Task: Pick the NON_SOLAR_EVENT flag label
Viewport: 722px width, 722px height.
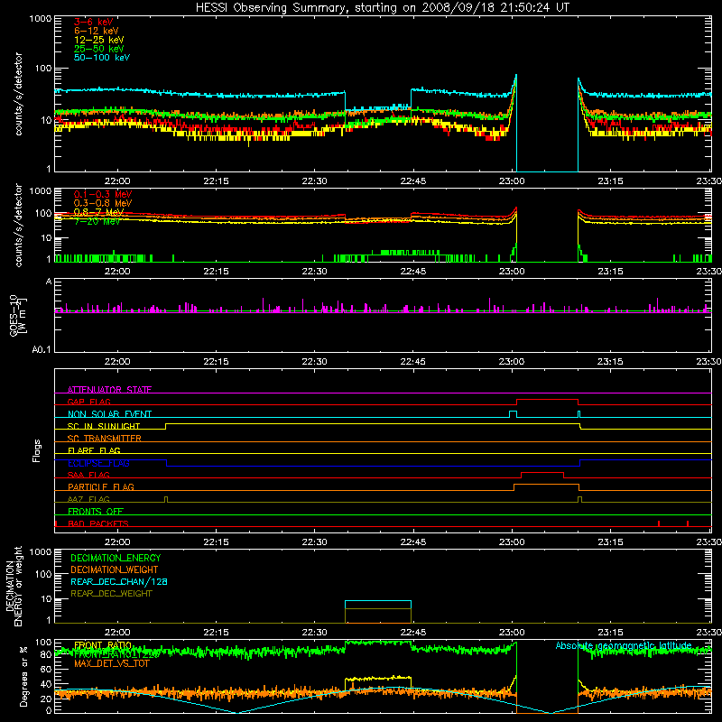Action: pyautogui.click(x=109, y=414)
